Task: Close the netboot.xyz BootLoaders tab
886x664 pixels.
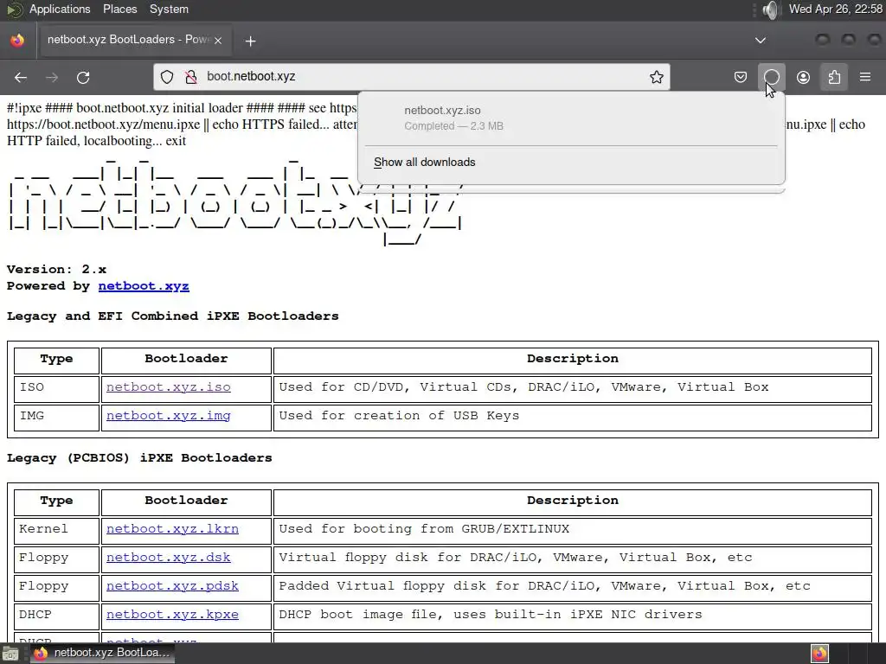Action: tap(218, 40)
